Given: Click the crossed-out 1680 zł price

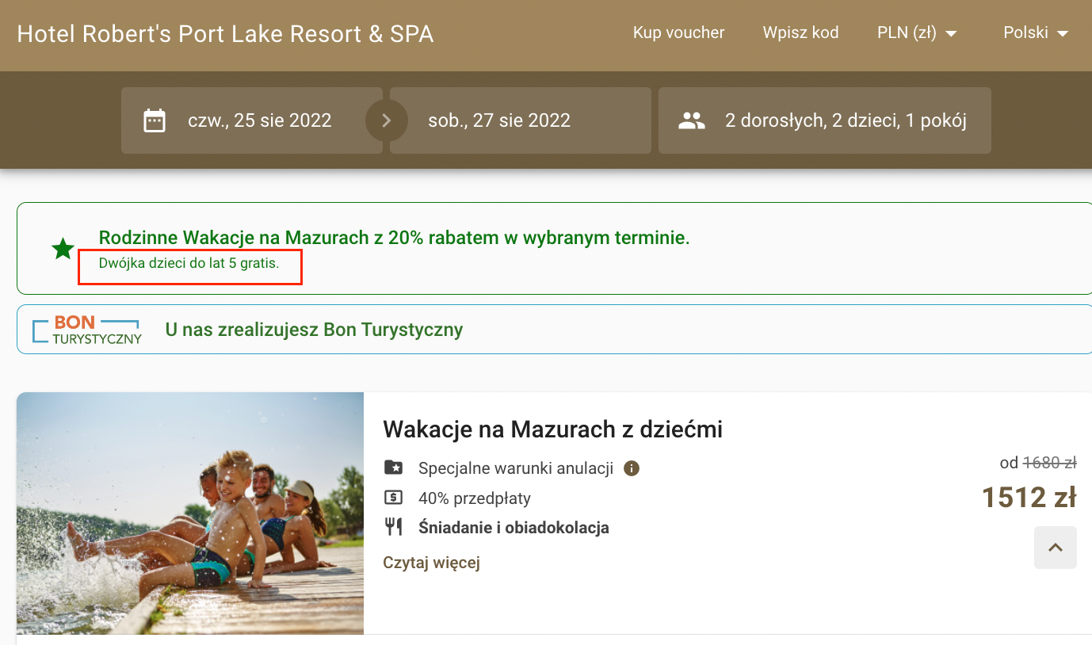Looking at the screenshot, I should 1049,463.
